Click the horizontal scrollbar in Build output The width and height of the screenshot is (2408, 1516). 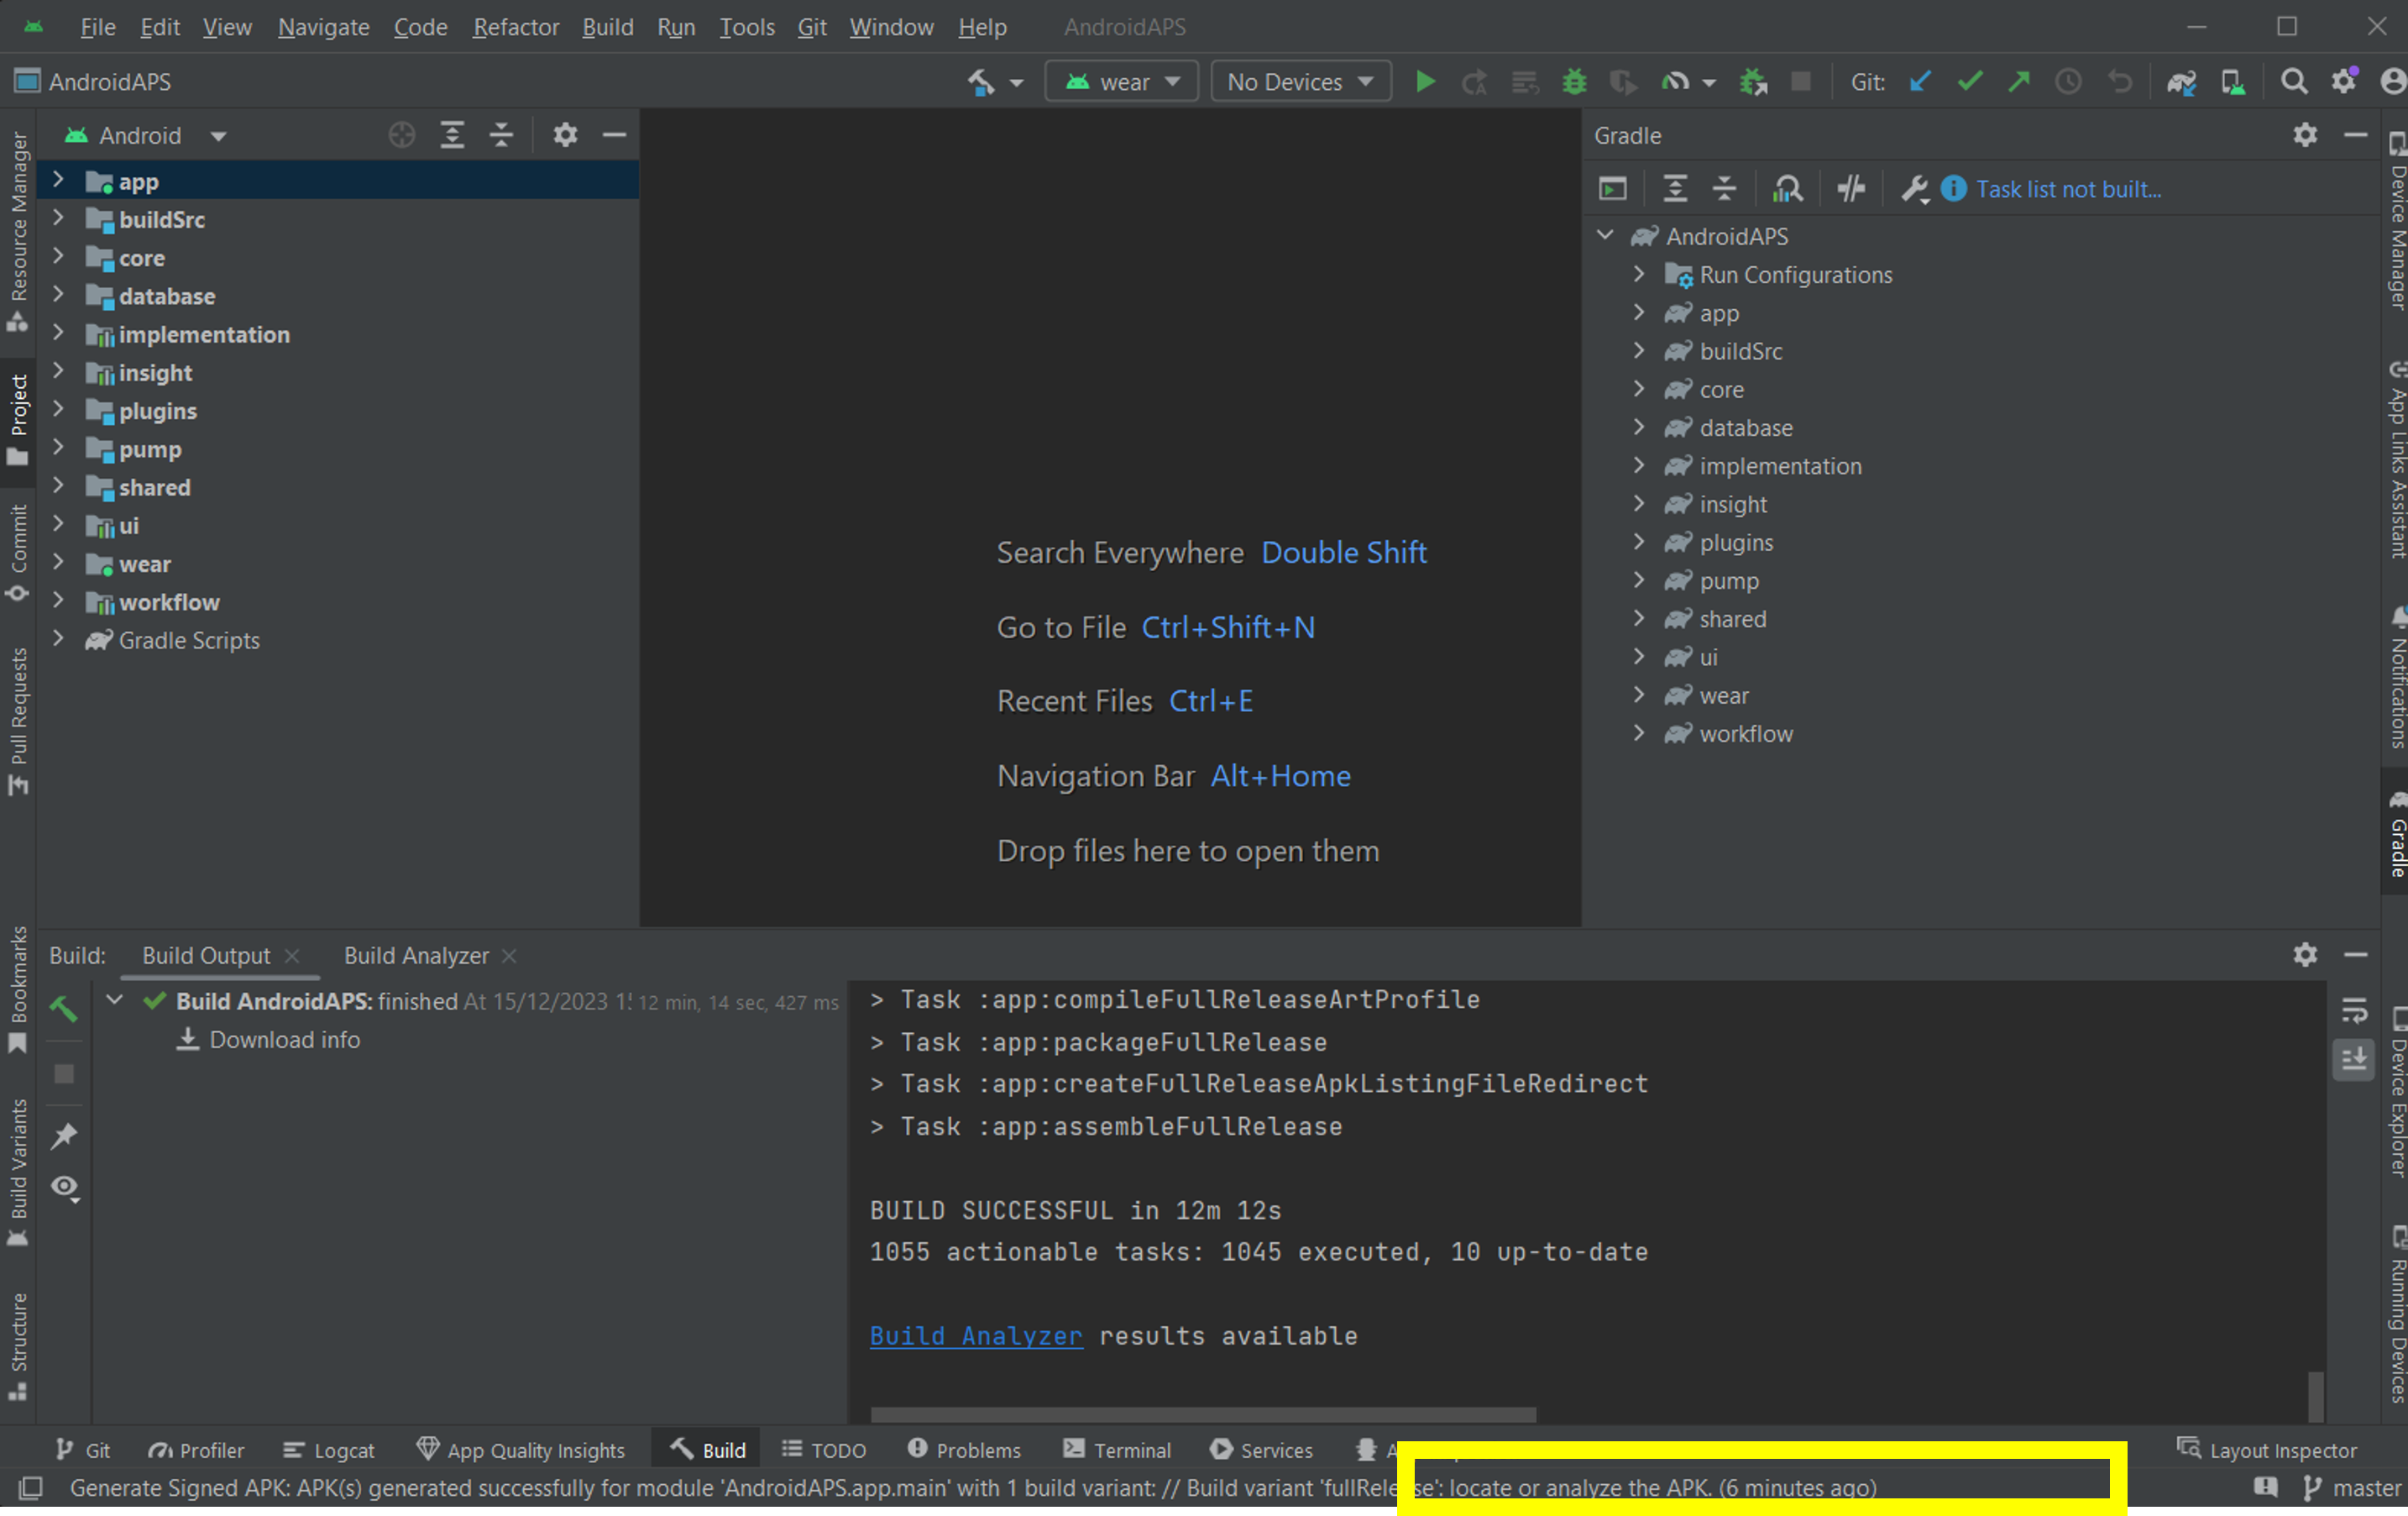click(x=1203, y=1414)
